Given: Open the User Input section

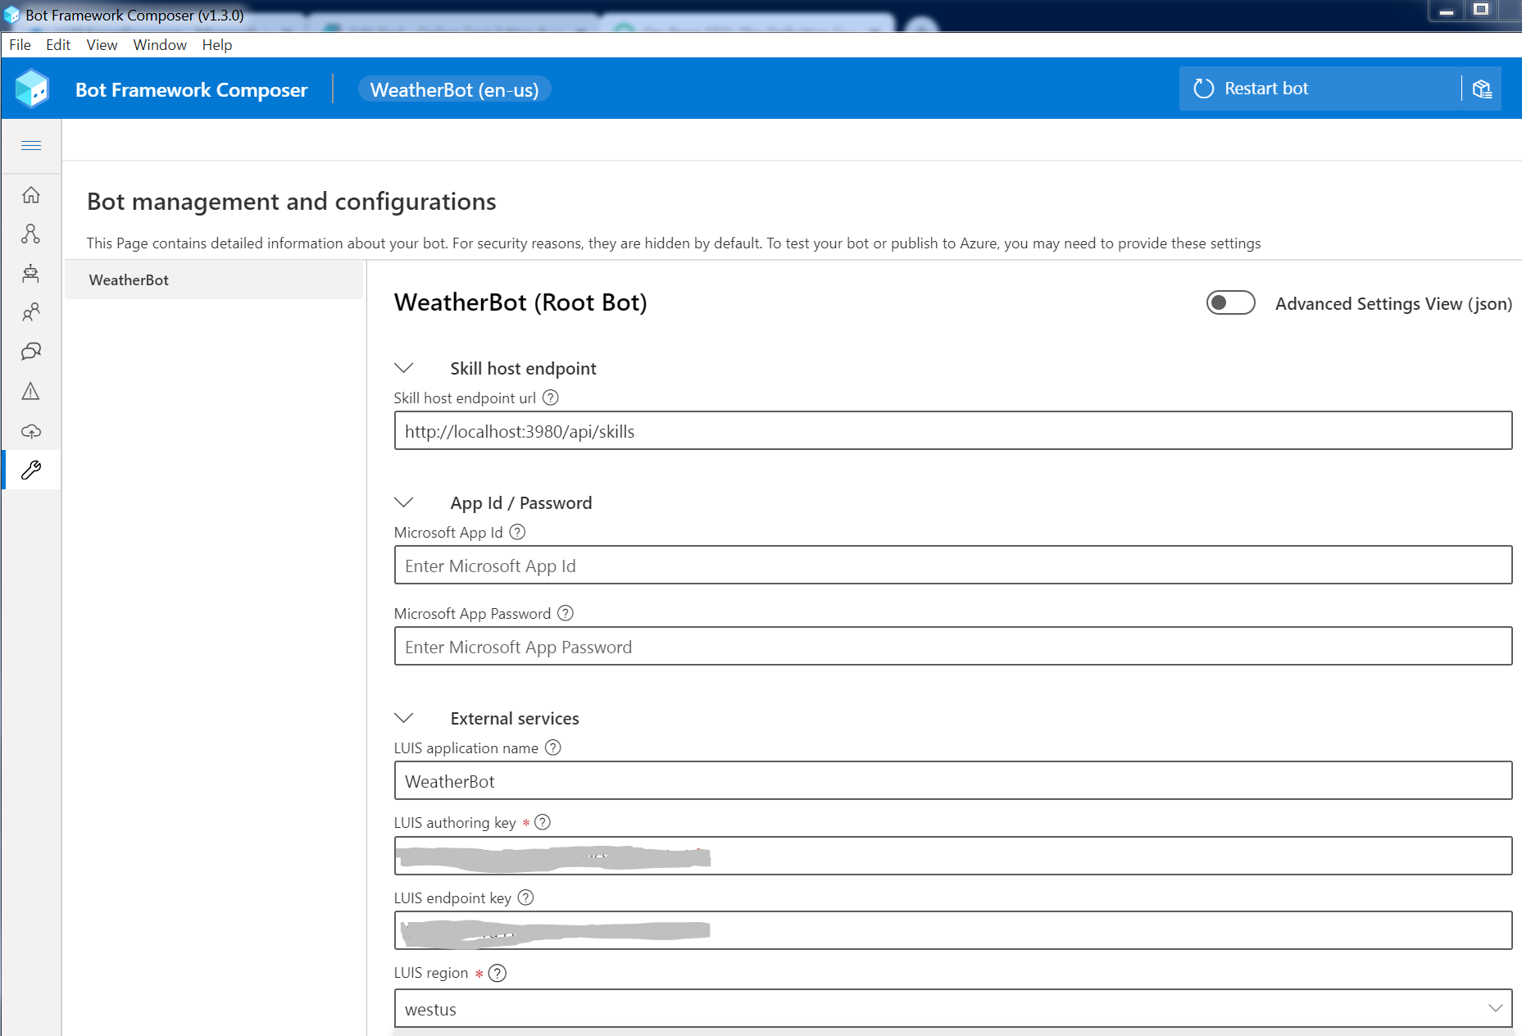Looking at the screenshot, I should click(31, 312).
